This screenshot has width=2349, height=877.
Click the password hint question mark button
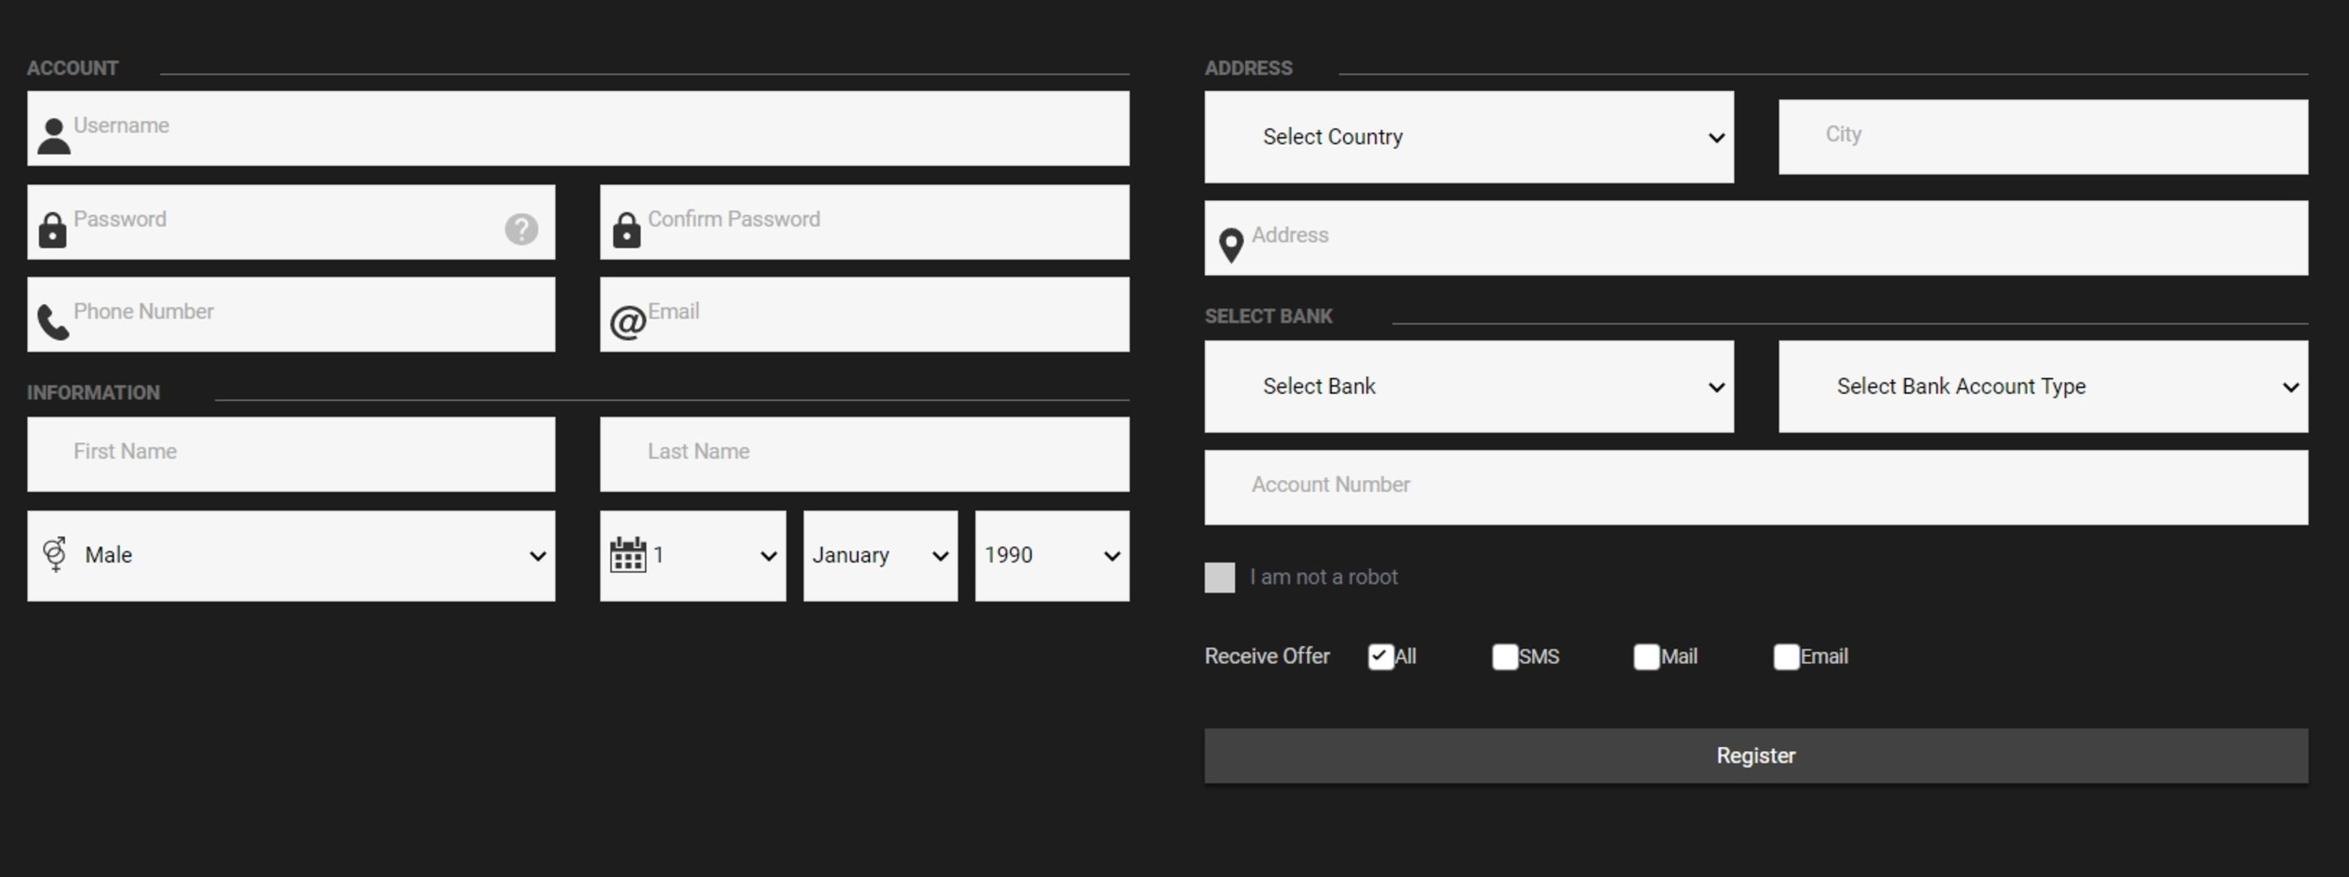(523, 222)
